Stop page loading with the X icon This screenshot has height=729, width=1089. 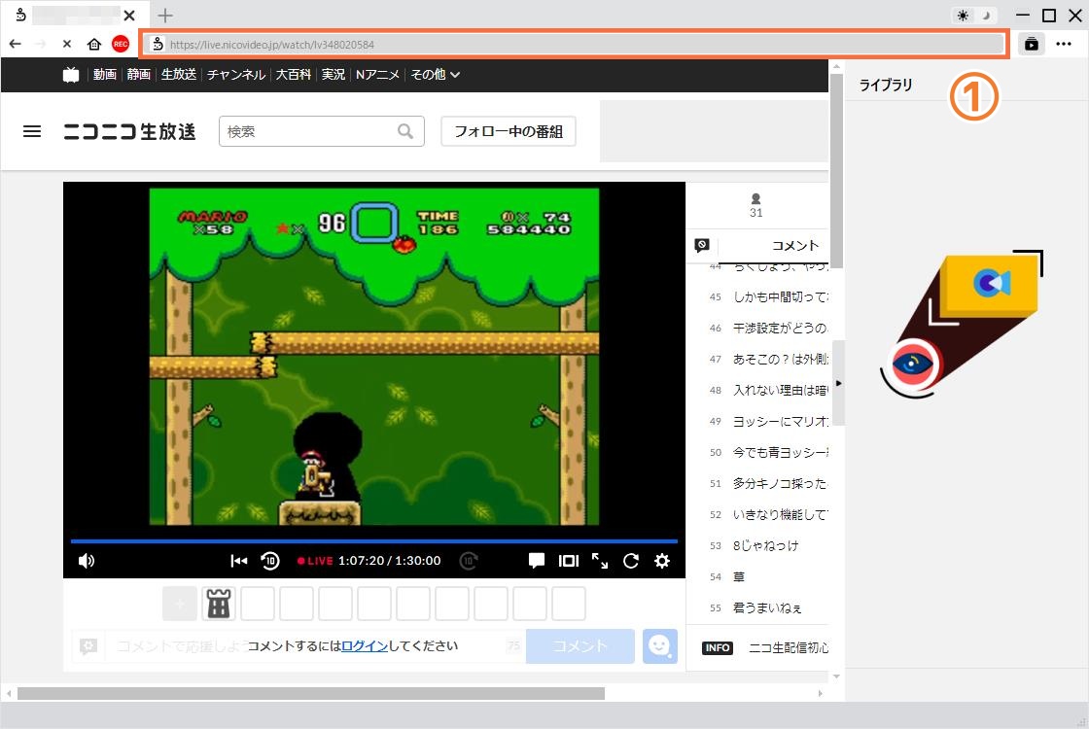pos(67,44)
